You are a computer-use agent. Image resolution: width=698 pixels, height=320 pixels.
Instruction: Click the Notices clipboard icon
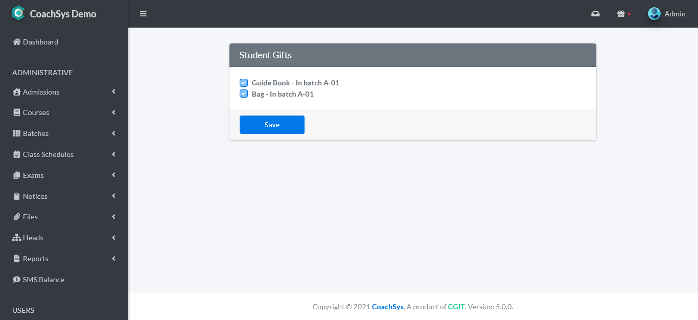tap(17, 196)
